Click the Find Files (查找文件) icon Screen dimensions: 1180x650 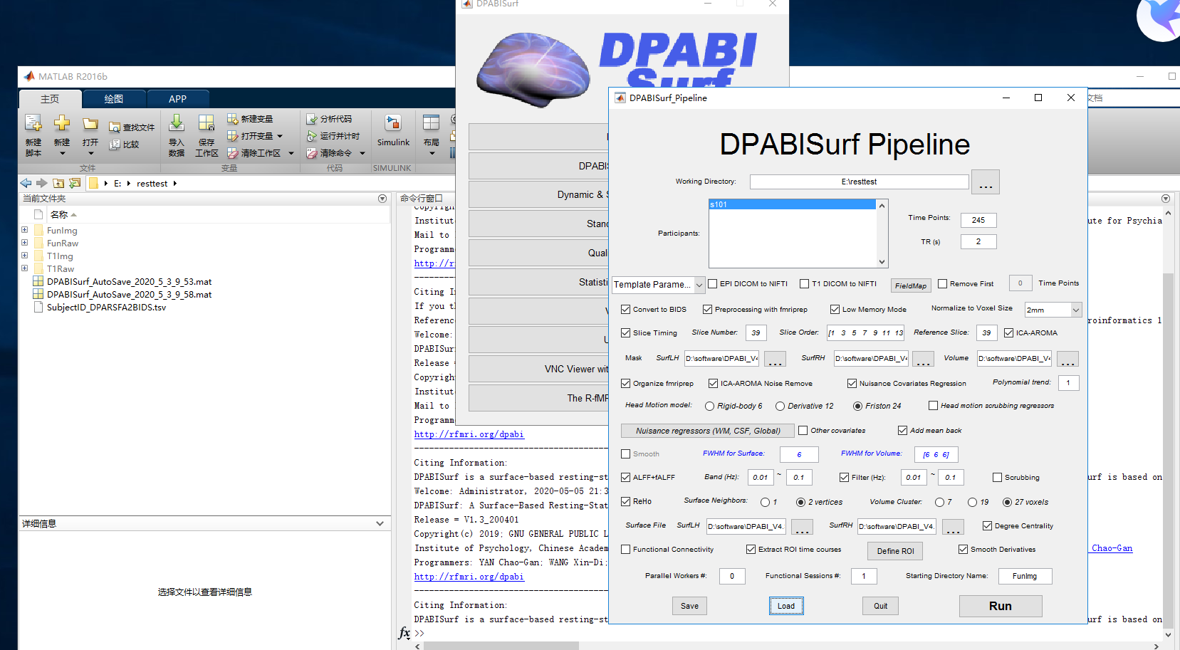[115, 127]
